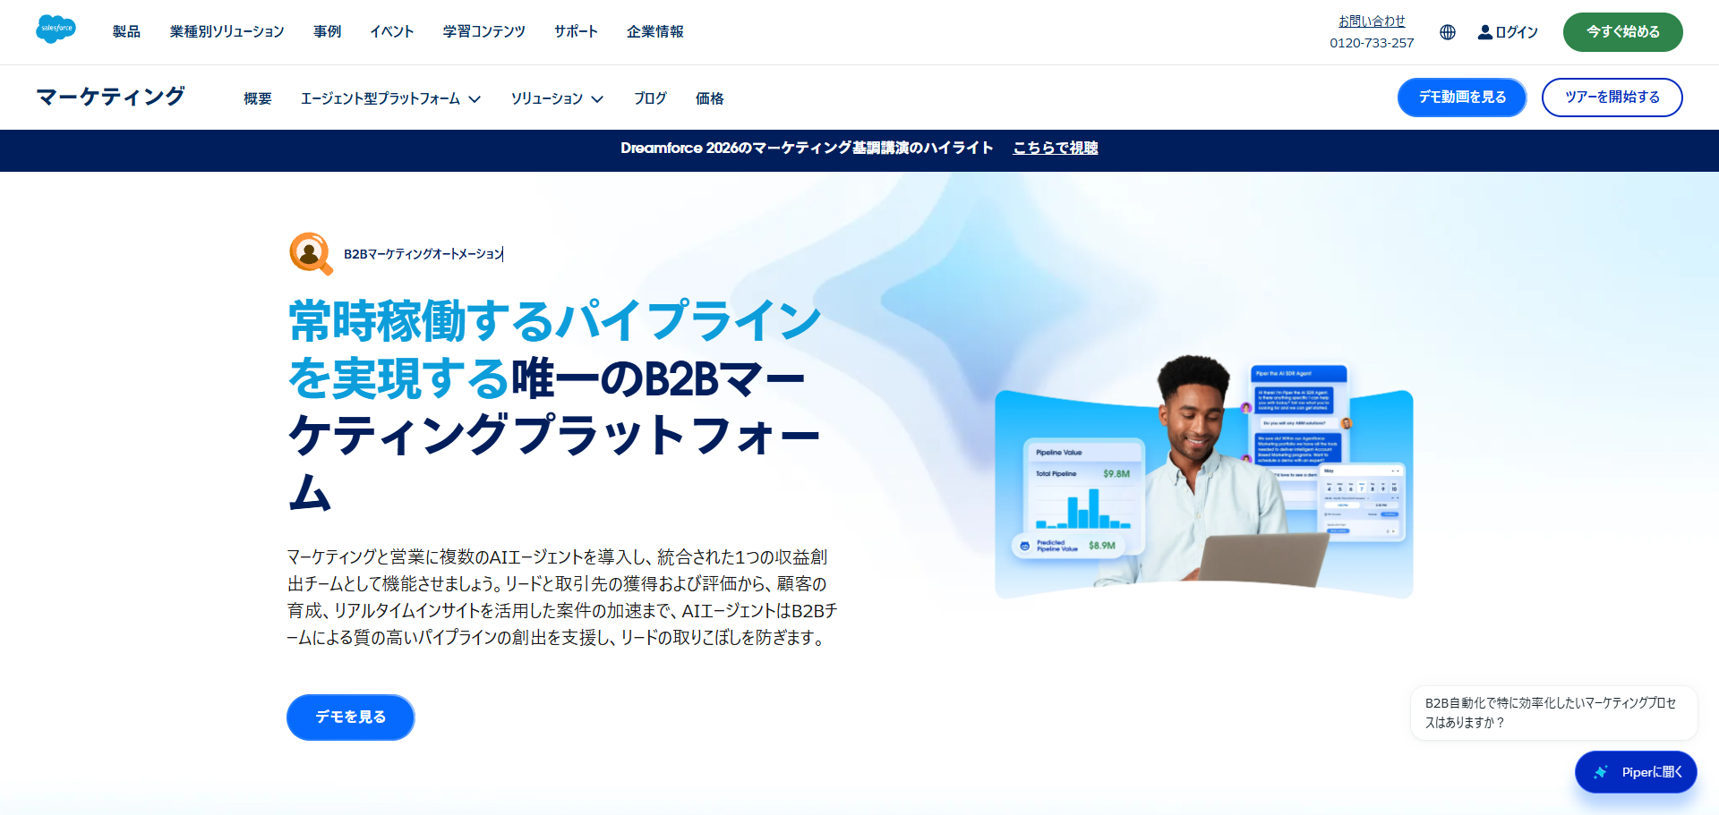Screen dimensions: 1719x815
Task: Click the マーケティング section title
Action: point(110,97)
